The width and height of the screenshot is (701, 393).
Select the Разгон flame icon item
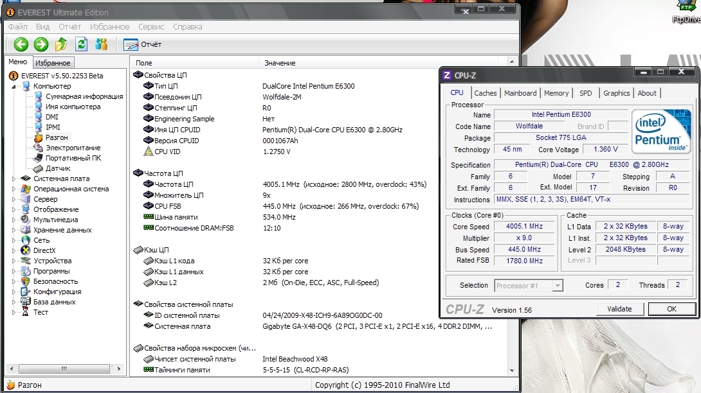tap(39, 137)
